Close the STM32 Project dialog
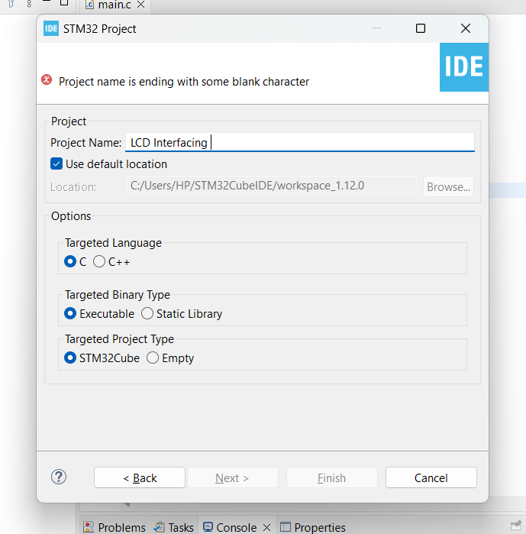This screenshot has width=526, height=534. pyautogui.click(x=466, y=28)
